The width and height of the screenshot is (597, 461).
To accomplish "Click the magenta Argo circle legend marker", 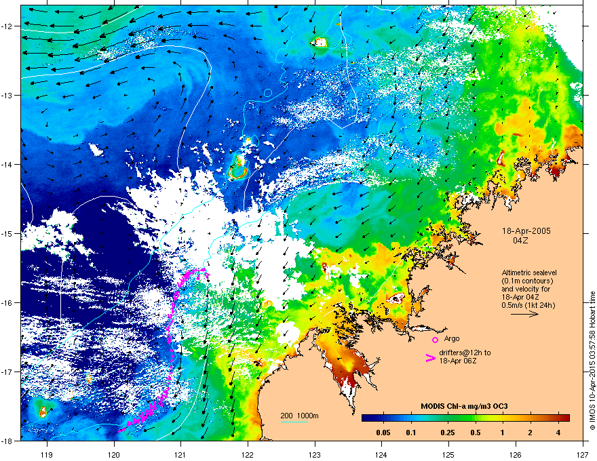I will coord(435,340).
